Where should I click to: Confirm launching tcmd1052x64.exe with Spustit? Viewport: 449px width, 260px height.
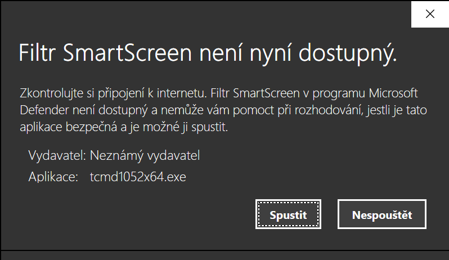tap(288, 214)
